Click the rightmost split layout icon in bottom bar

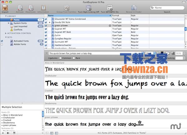tap(56, 133)
